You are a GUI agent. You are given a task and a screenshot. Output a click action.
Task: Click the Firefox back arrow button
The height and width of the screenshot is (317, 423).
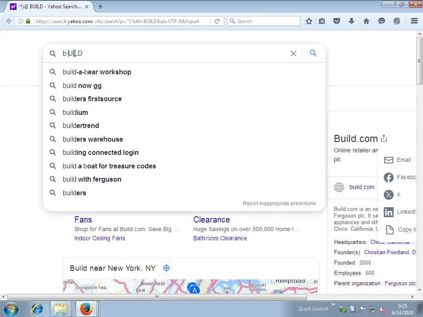point(9,21)
